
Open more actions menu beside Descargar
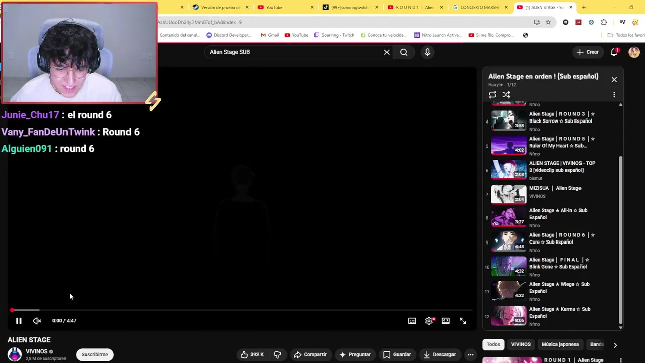pyautogui.click(x=470, y=355)
